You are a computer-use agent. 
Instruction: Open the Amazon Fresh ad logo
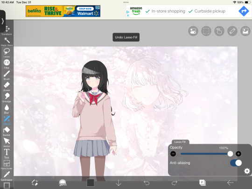pyautogui.click(x=136, y=11)
